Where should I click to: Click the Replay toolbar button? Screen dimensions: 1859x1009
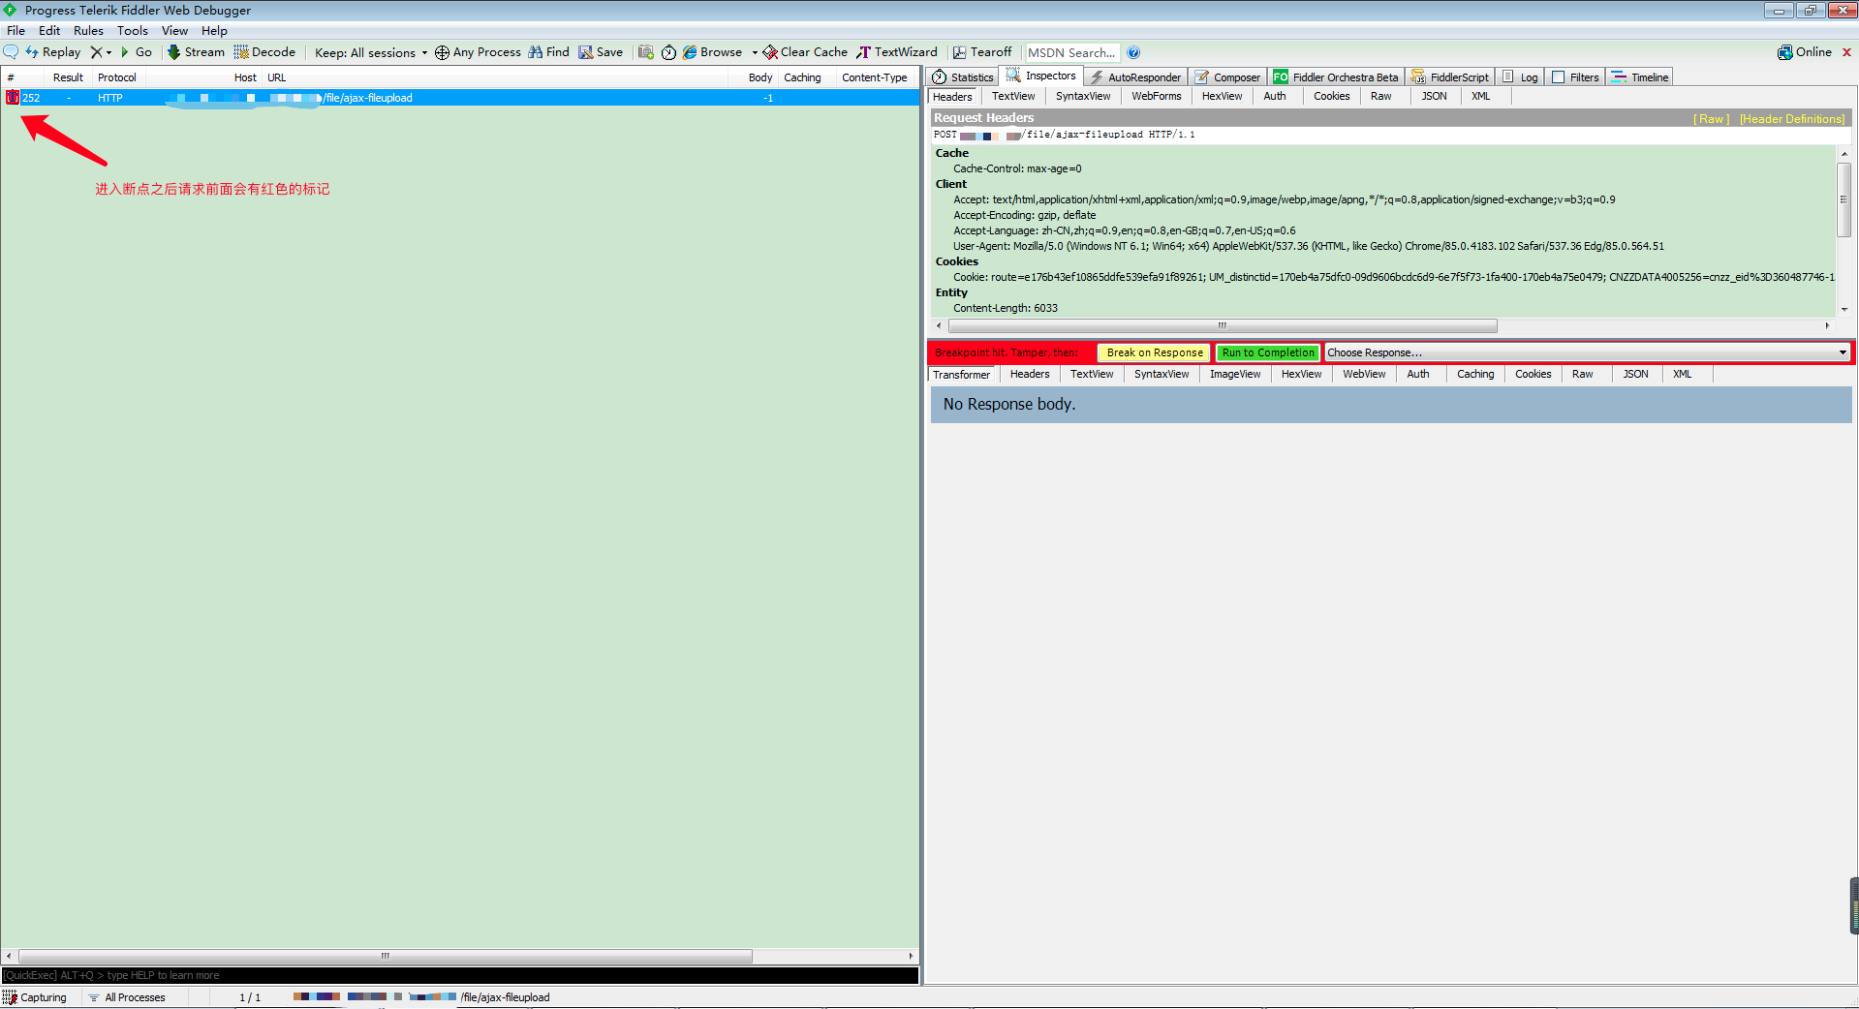pos(53,52)
